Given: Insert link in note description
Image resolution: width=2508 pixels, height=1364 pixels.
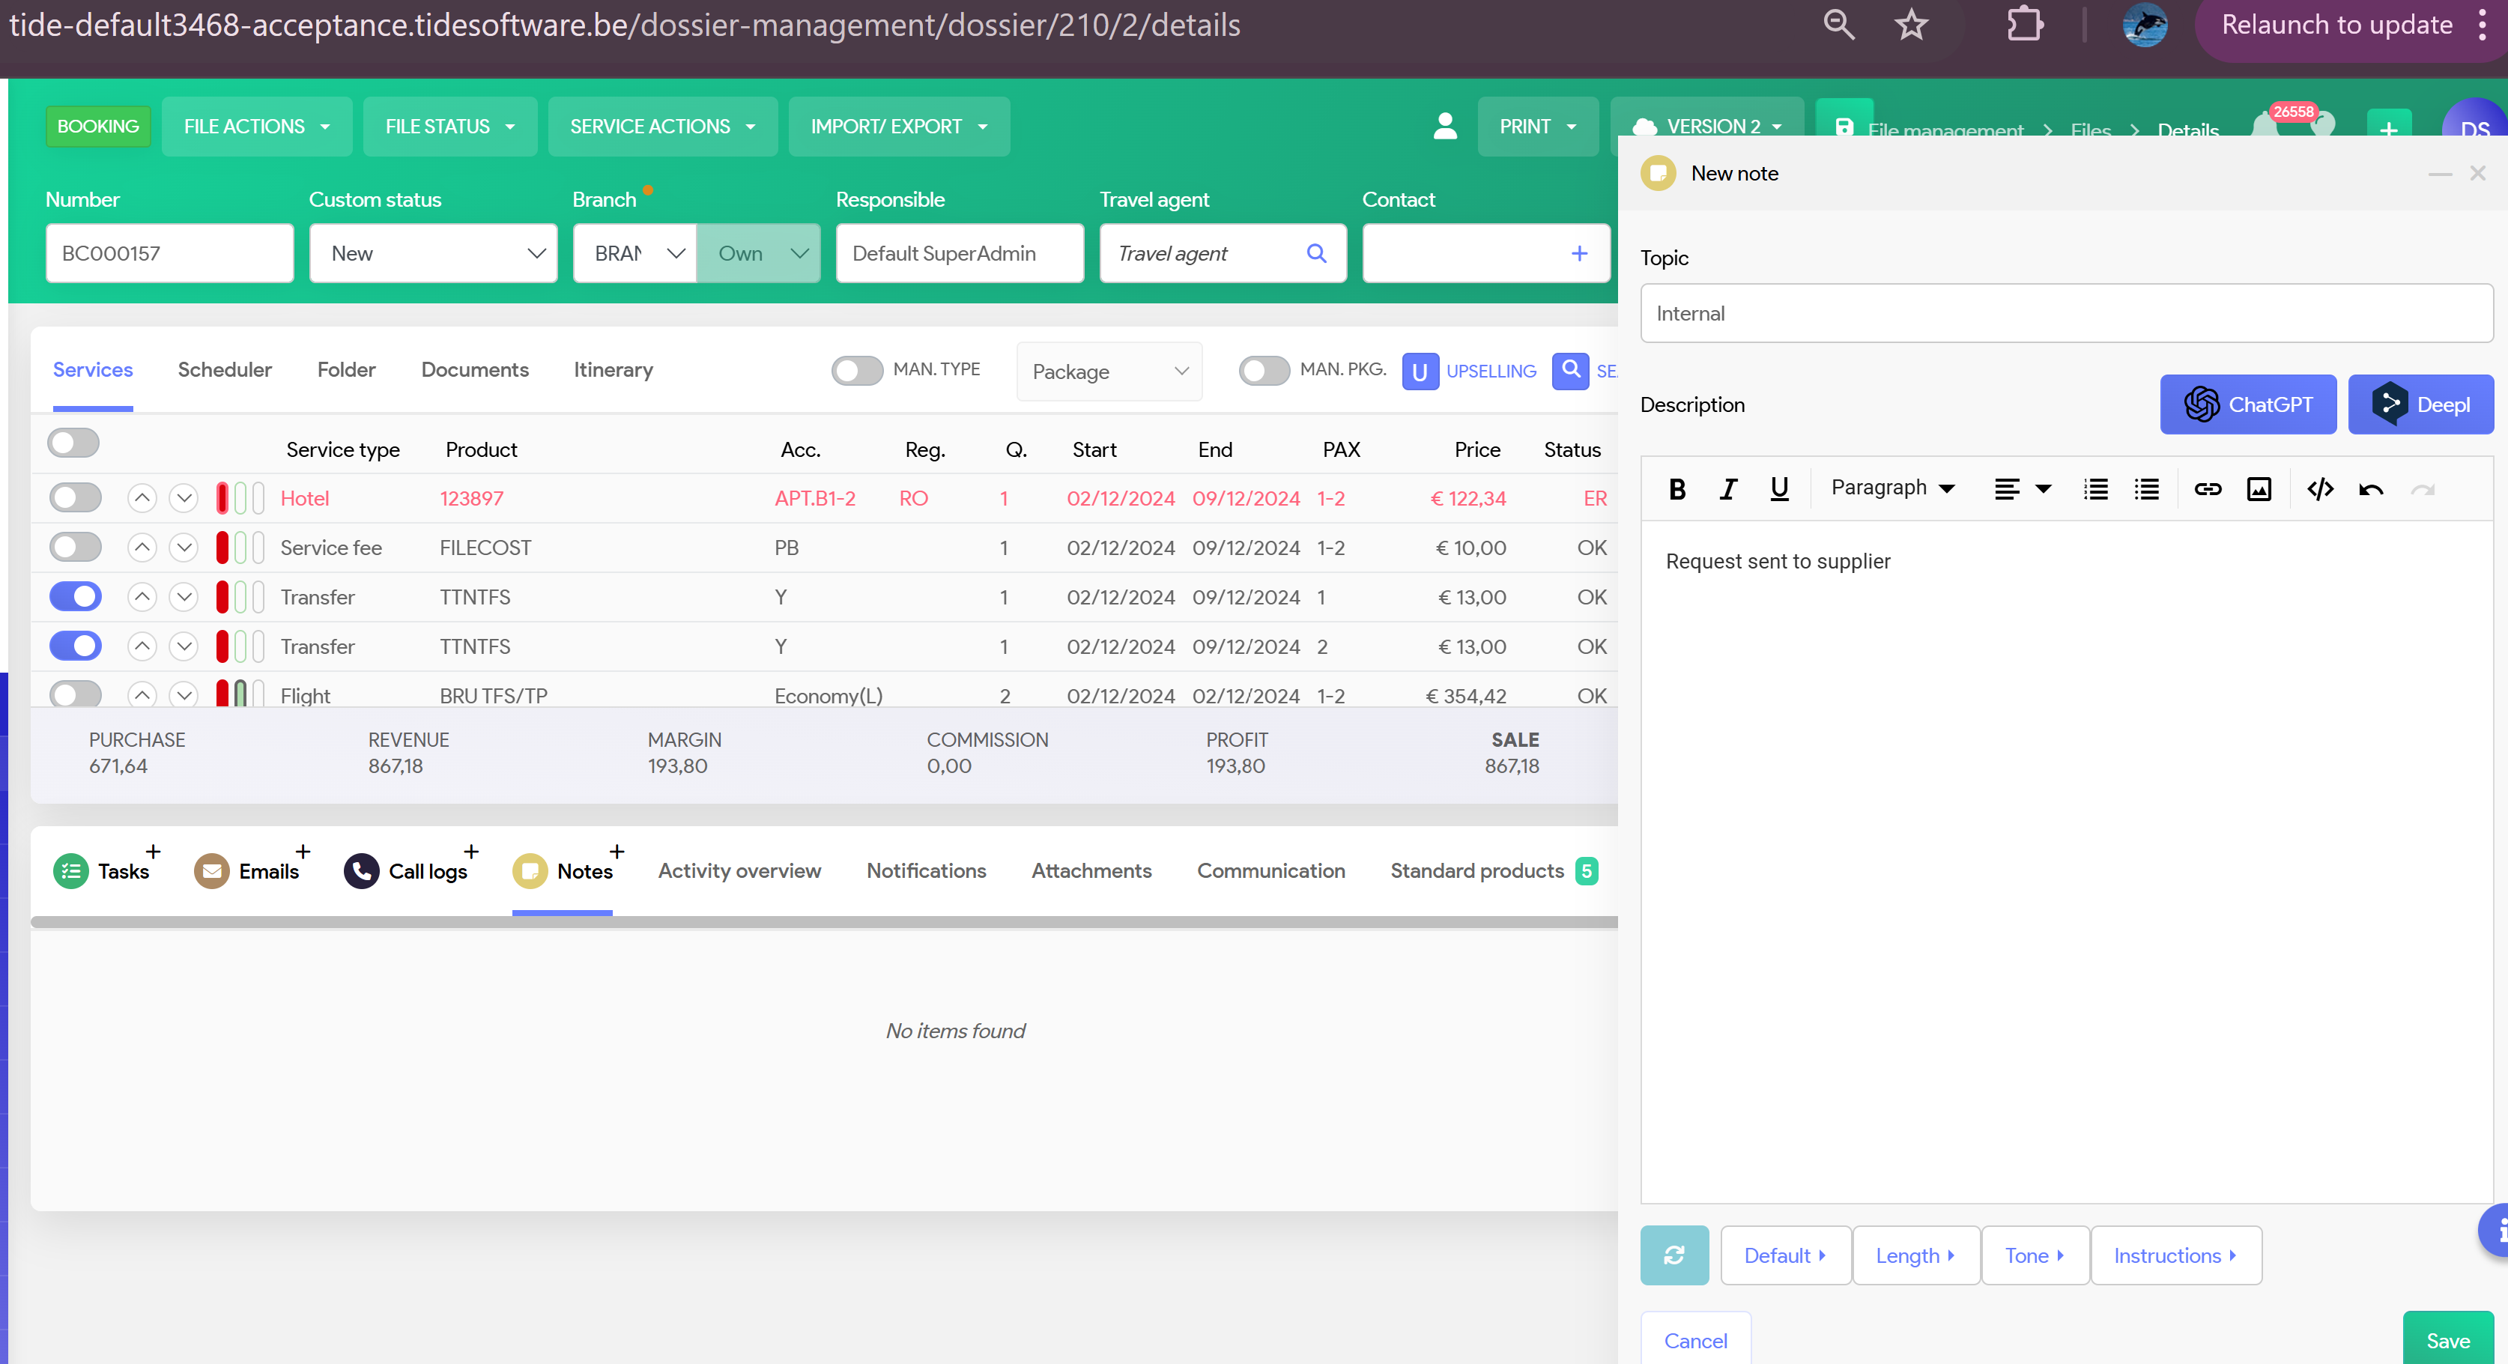Looking at the screenshot, I should point(2207,488).
